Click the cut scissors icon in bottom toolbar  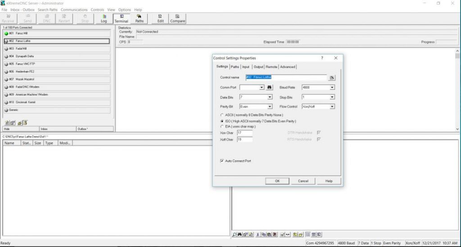(x=258, y=235)
